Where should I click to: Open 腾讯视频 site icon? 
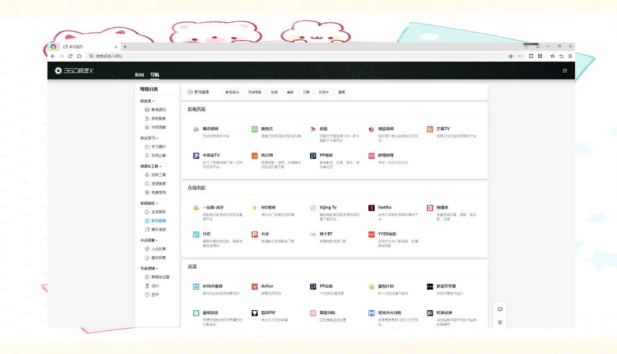pos(196,129)
